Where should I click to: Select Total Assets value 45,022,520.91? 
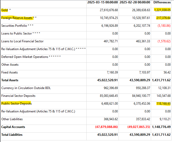[107, 80]
